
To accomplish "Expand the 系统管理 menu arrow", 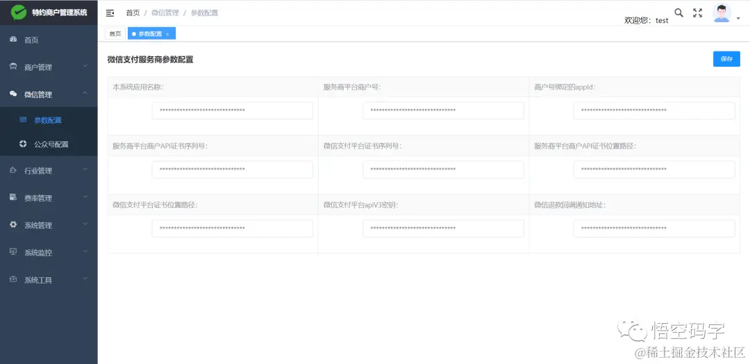I will pos(85,224).
